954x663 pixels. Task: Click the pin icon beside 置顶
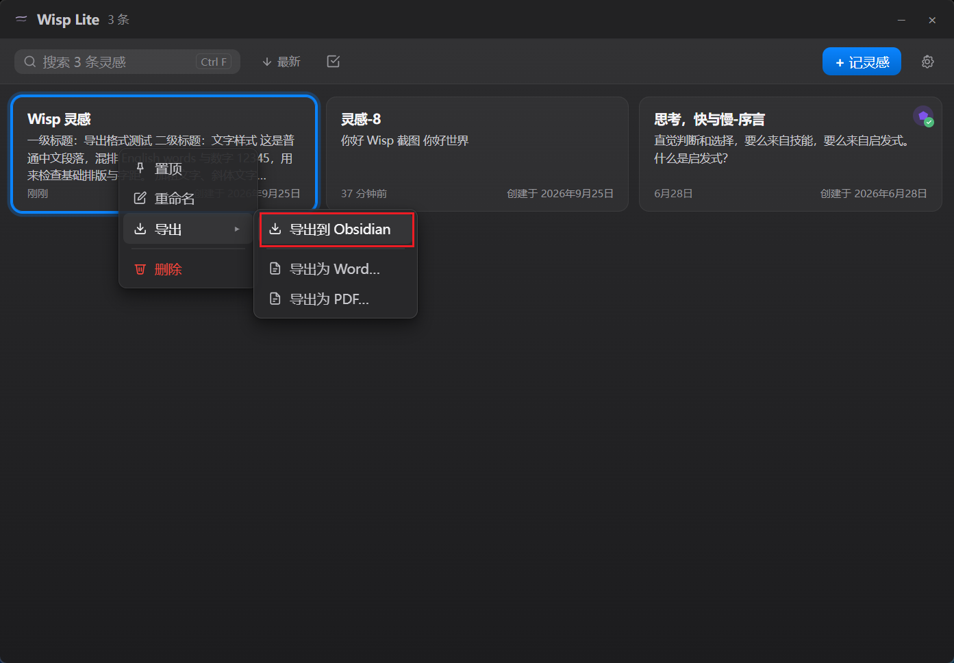tap(140, 168)
